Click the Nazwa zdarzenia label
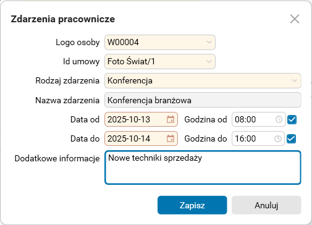Viewport: 312px width, 225px height. [x=67, y=101]
